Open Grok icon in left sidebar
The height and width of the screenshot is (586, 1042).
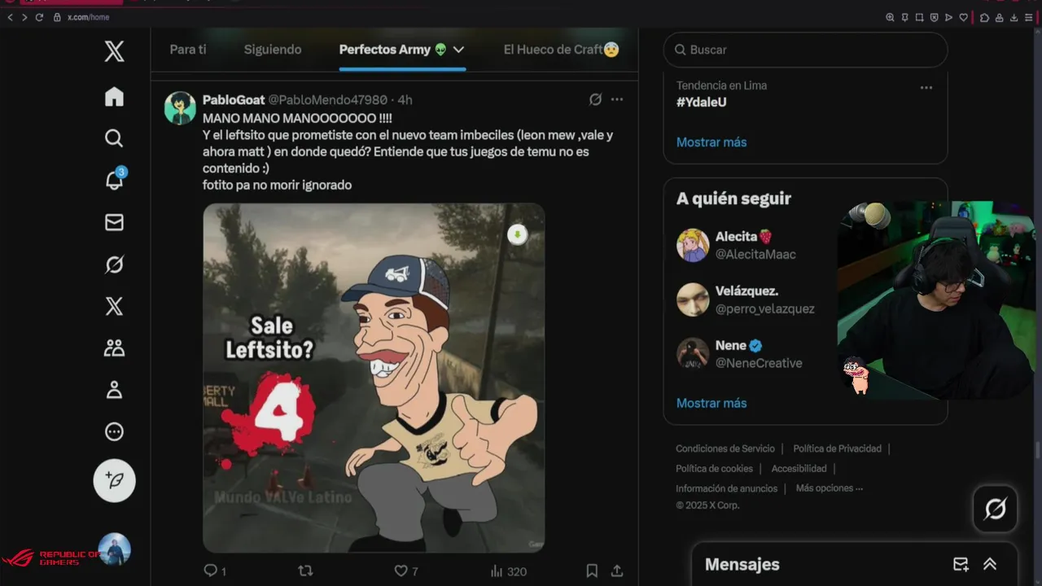pyautogui.click(x=114, y=265)
